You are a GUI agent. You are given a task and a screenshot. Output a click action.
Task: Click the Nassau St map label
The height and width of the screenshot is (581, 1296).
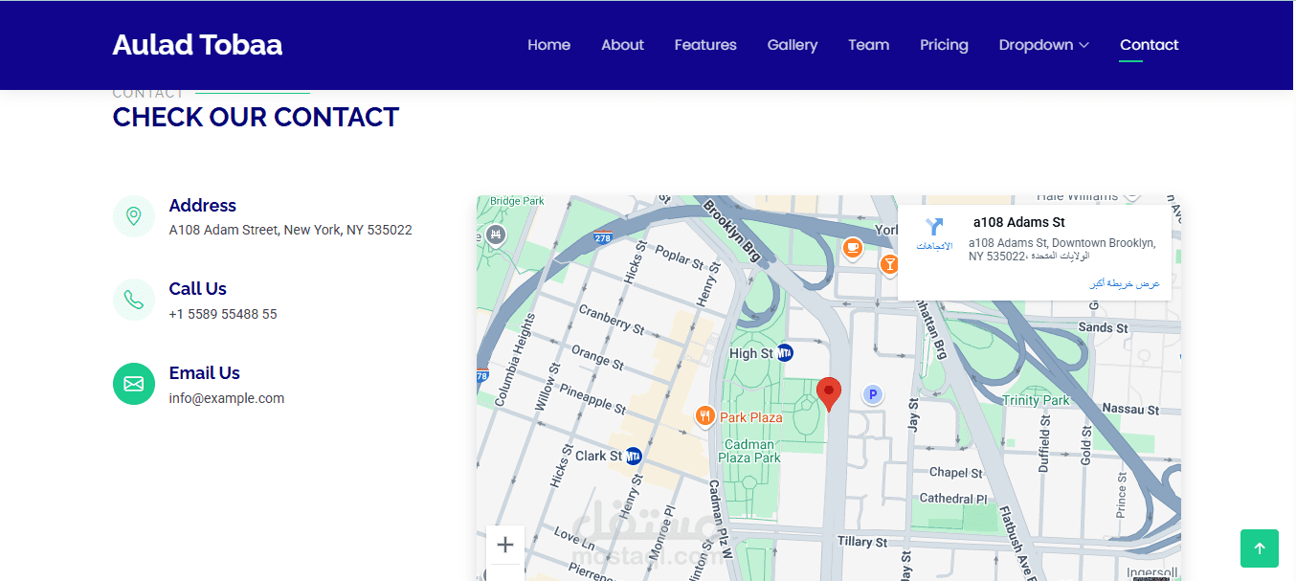1130,409
